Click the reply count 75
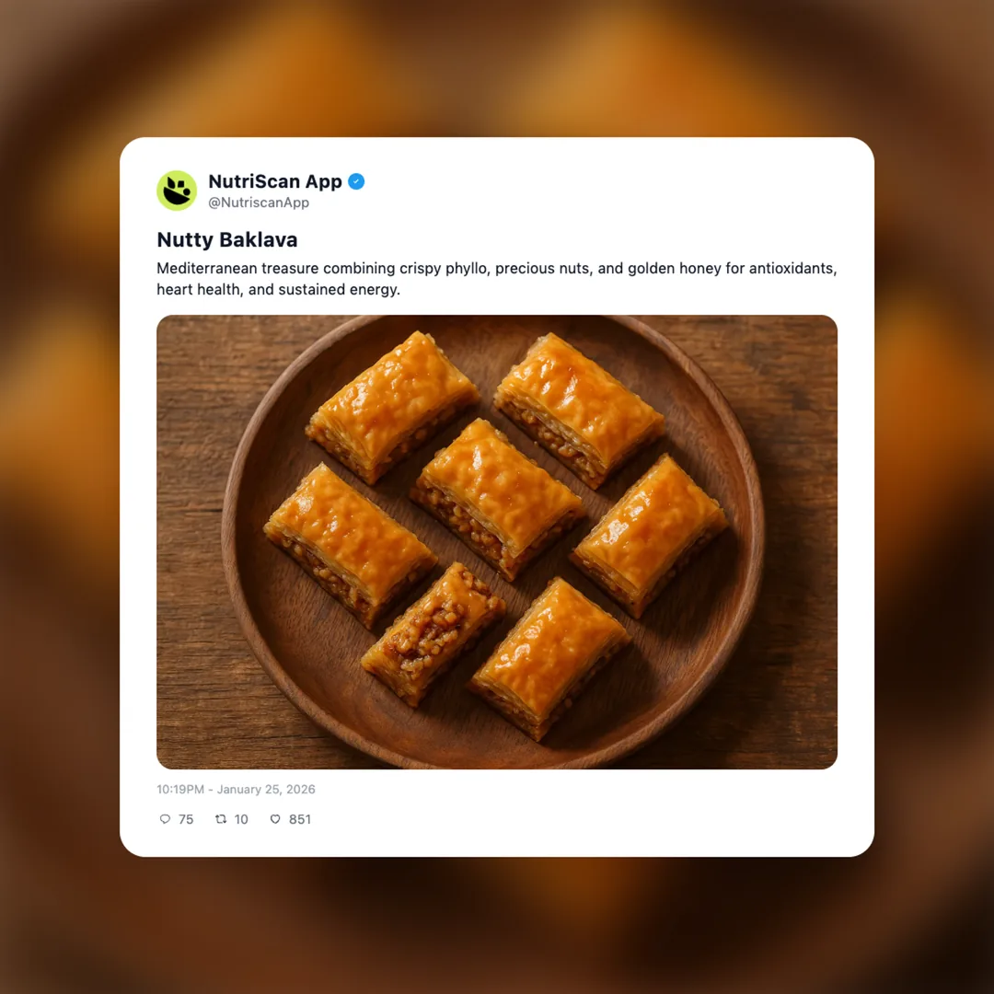This screenshot has width=994, height=994. pos(186,819)
